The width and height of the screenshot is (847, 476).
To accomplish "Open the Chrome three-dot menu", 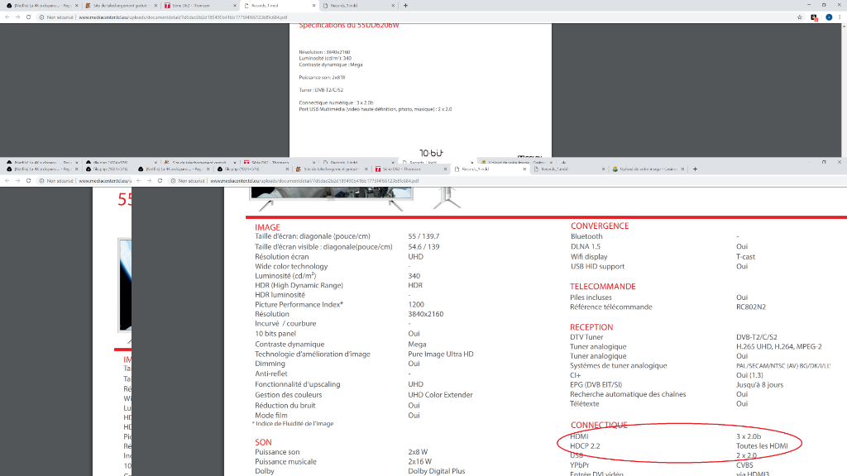I will (841, 17).
